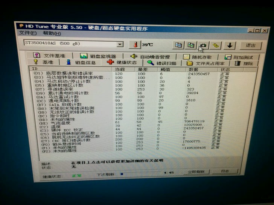Select row (C5) 当前待映射的扇区数
Image resolution: width=274 pixels, height=205 pixels.
click(x=131, y=133)
